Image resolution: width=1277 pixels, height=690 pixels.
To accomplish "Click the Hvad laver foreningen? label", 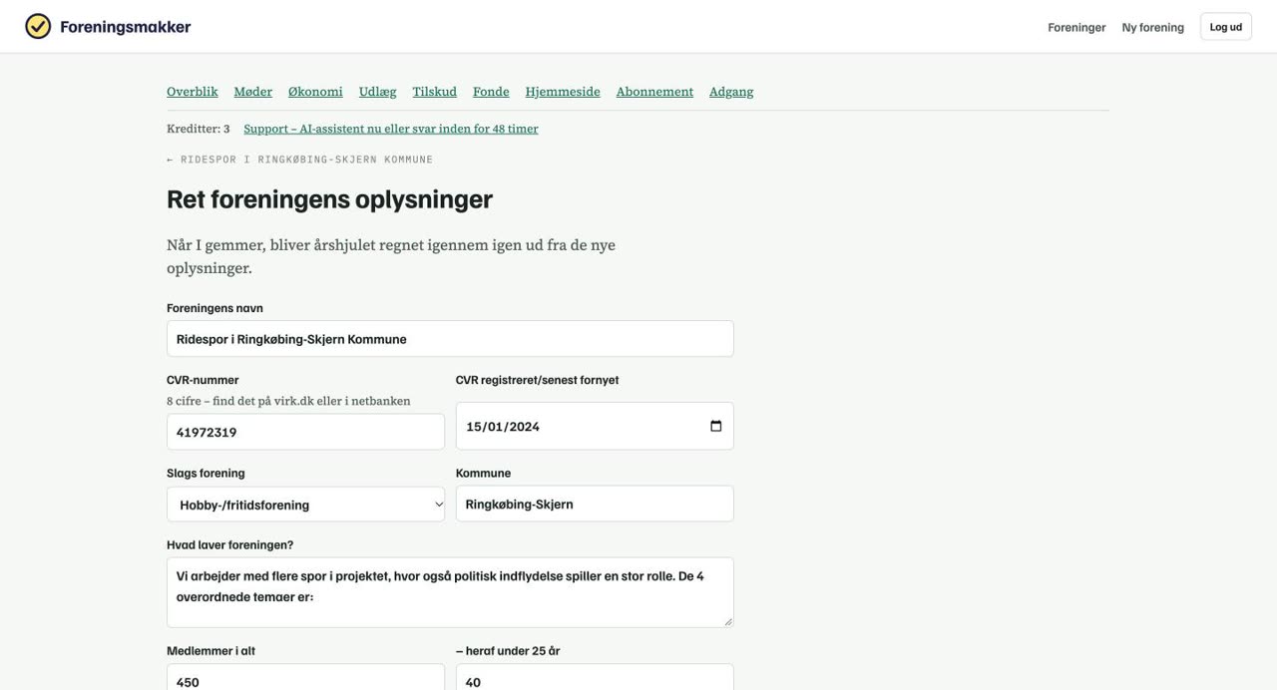I will (229, 544).
